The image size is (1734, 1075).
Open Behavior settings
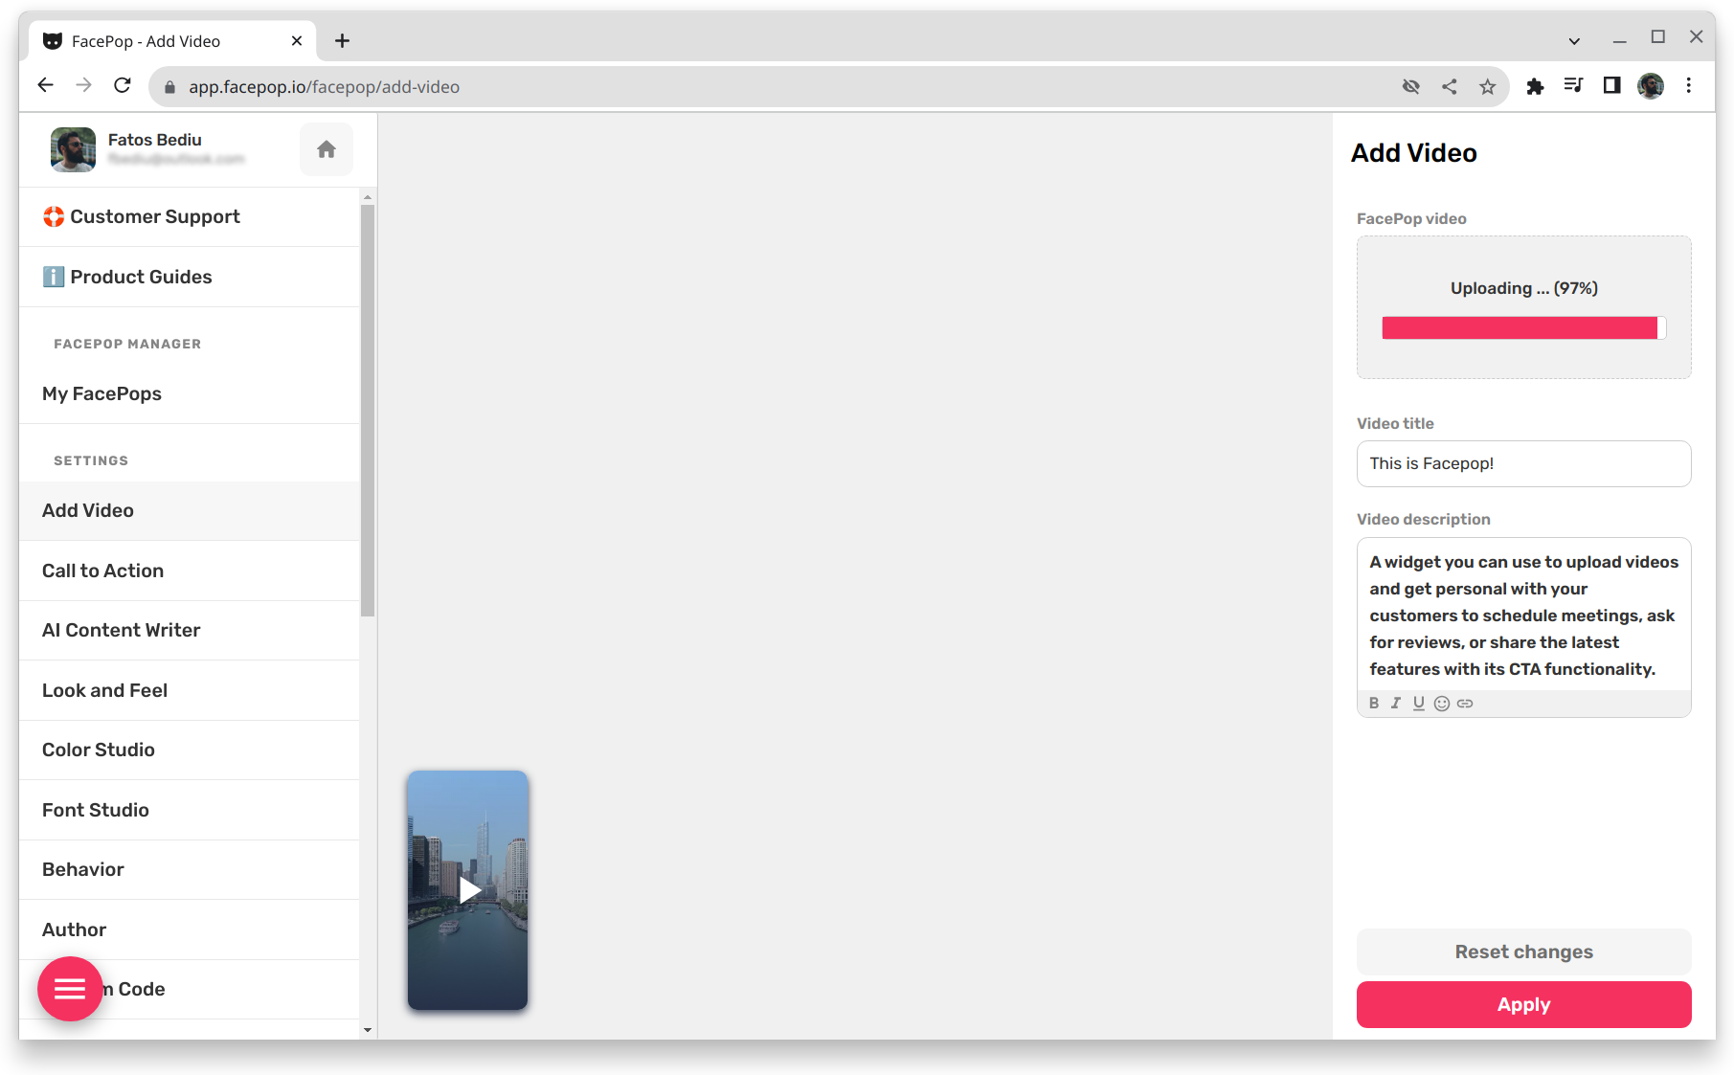coord(190,870)
